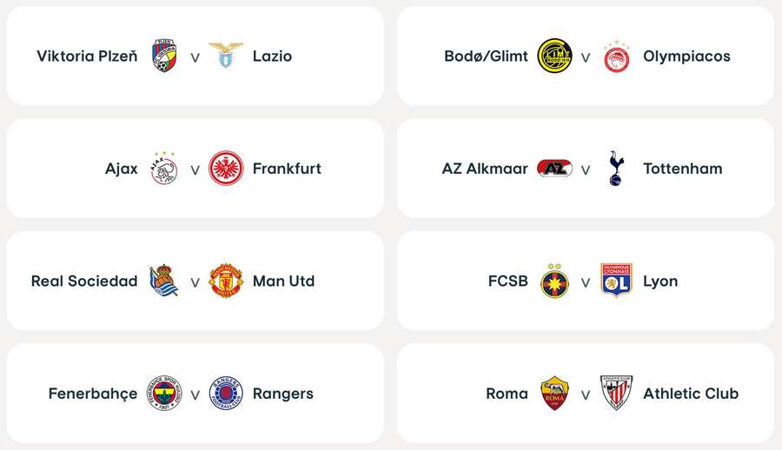Viewport: 782px width, 450px height.
Task: Select the Tottenham cockerel logo
Action: coord(616,169)
